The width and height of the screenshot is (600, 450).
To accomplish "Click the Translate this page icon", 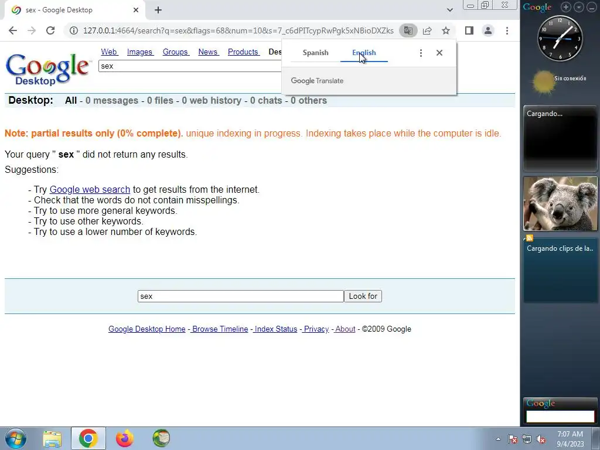I will tap(408, 30).
